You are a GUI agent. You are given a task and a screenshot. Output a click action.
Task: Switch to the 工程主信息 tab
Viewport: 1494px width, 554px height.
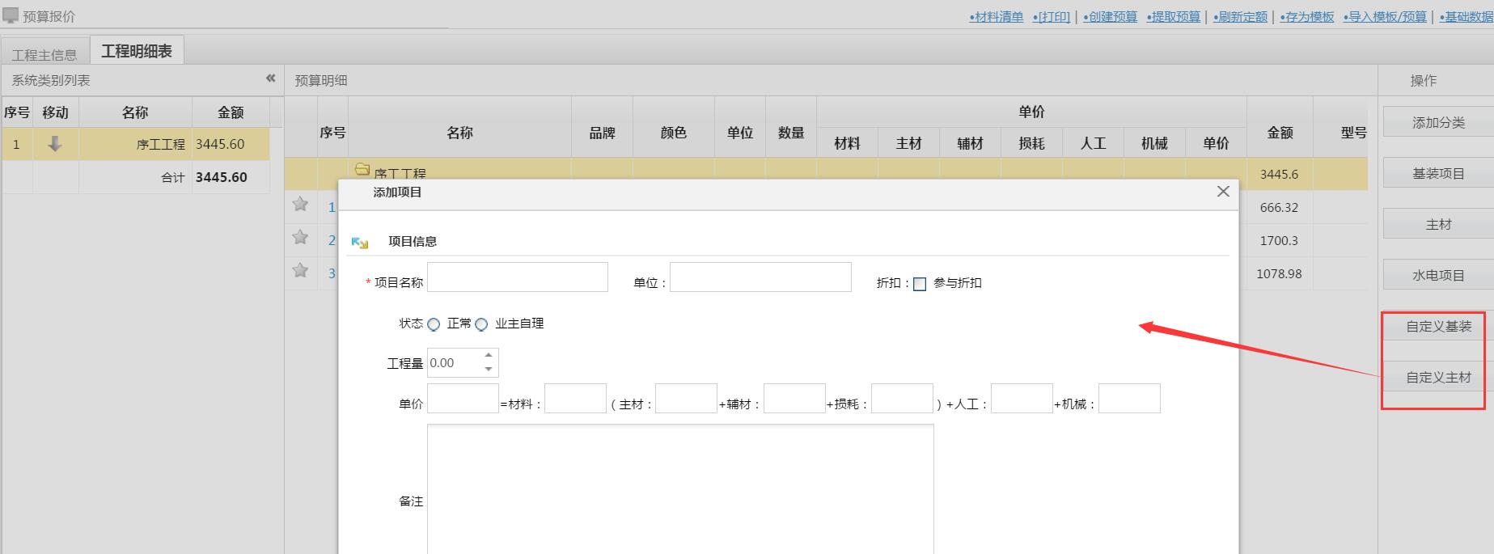point(44,54)
